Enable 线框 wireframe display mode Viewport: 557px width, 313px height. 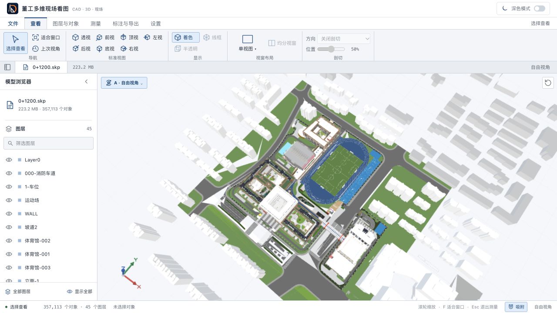[213, 37]
